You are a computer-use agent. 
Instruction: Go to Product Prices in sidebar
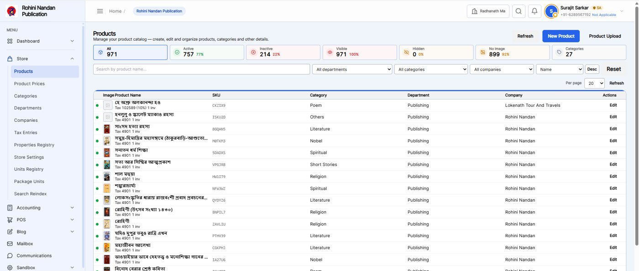[x=29, y=84]
